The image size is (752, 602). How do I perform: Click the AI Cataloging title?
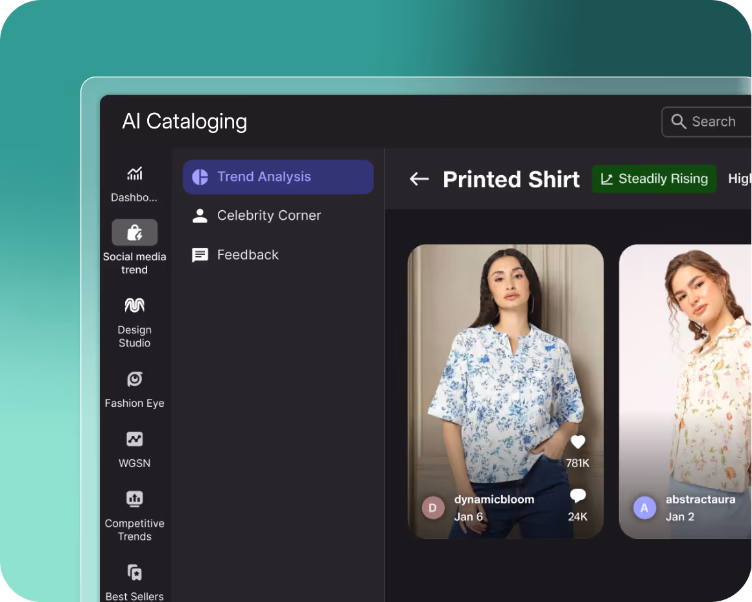tap(185, 121)
